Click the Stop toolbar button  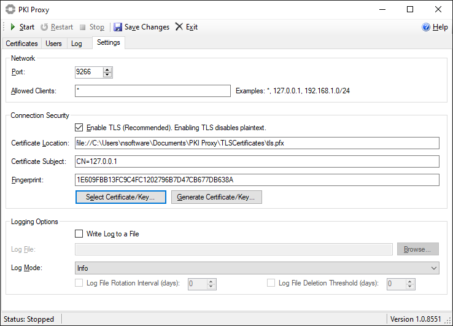coord(92,27)
